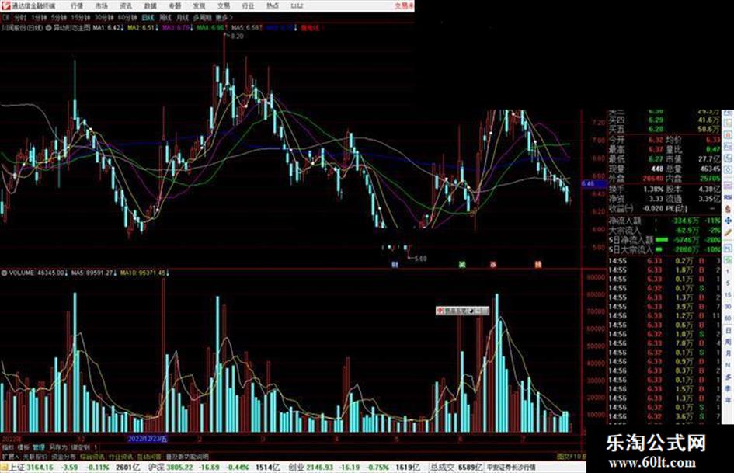Open the 数据 menu
Viewport: 734px width, 473px height.
150,6
